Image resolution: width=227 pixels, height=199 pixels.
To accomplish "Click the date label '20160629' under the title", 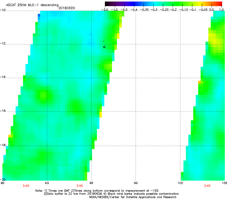I will pos(67,8).
